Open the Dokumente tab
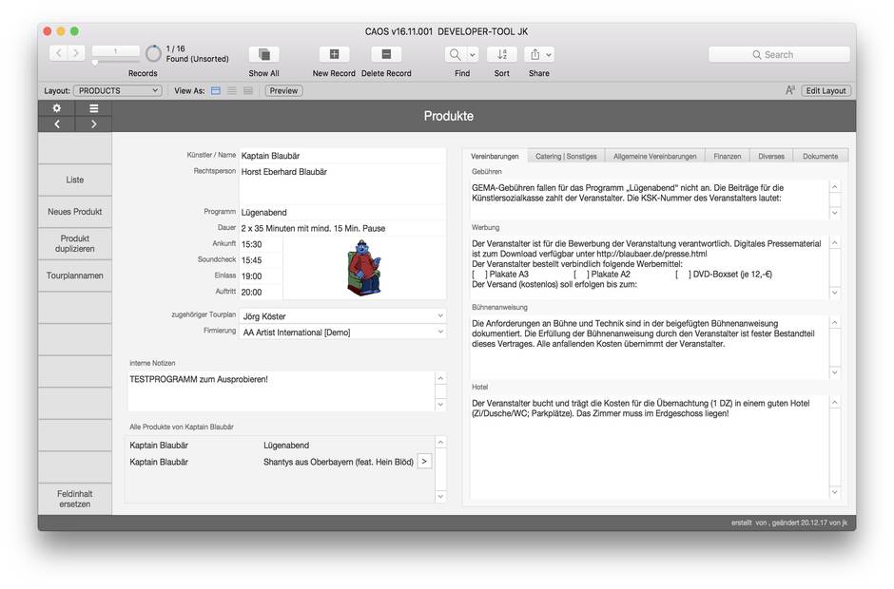The image size is (894, 589). [821, 156]
